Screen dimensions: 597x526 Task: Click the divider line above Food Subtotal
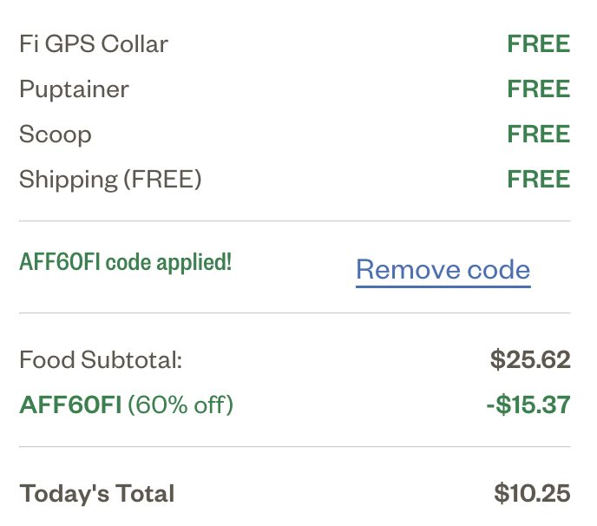coord(295,313)
